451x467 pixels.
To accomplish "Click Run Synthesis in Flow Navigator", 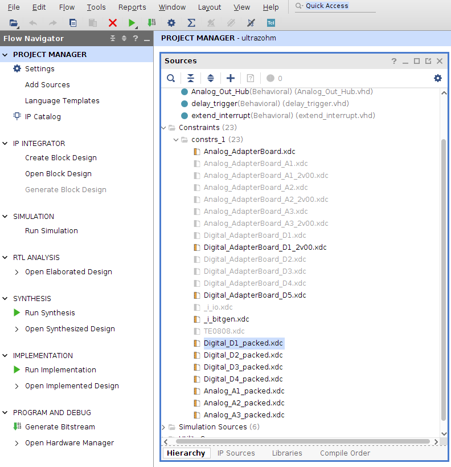I will pos(50,313).
